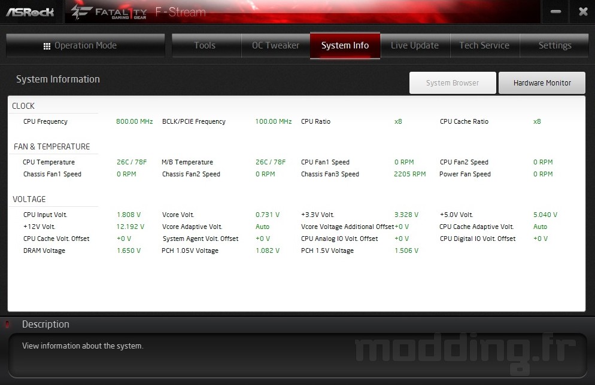Image resolution: width=595 pixels, height=385 pixels.
Task: Click the M/B Temperature label
Action: (187, 162)
